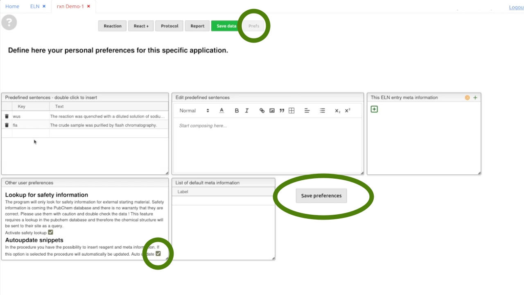Toggle blockquote in the editor
Viewport: 524px width, 295px height.
[x=282, y=111]
